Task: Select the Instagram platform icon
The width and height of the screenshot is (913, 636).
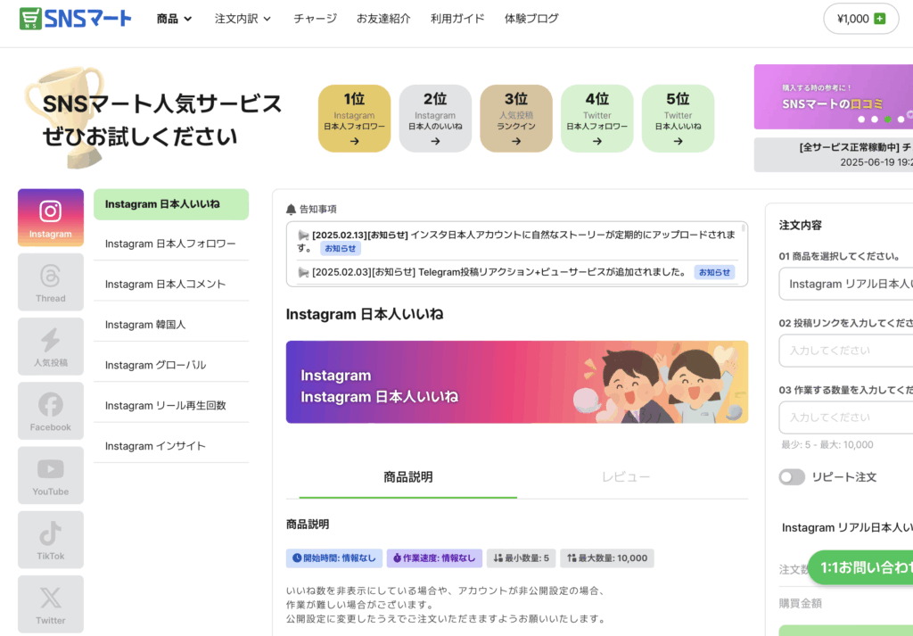Action: point(51,218)
